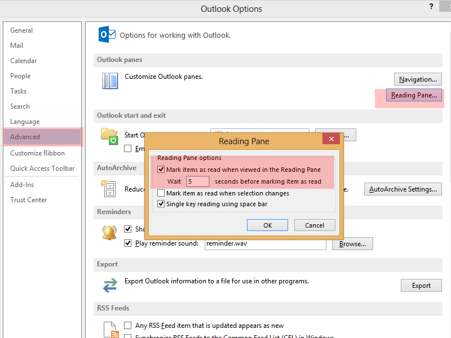Toggle the Play reminder sound checkbox

(128, 243)
